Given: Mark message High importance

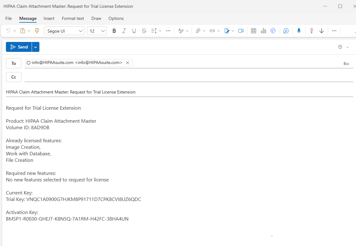Looking at the screenshot, I should coord(312,31).
